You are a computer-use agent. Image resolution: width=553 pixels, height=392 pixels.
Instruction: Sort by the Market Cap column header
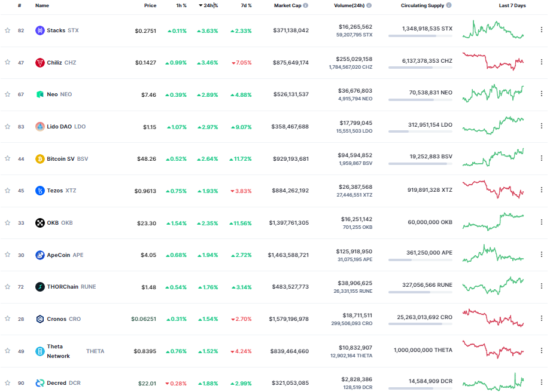pos(288,5)
